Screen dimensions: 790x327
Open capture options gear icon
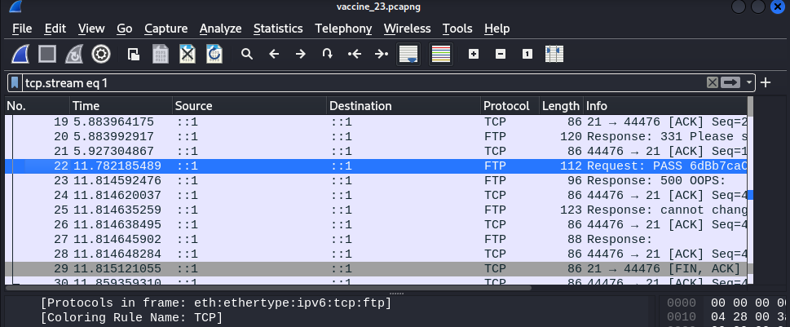101,54
